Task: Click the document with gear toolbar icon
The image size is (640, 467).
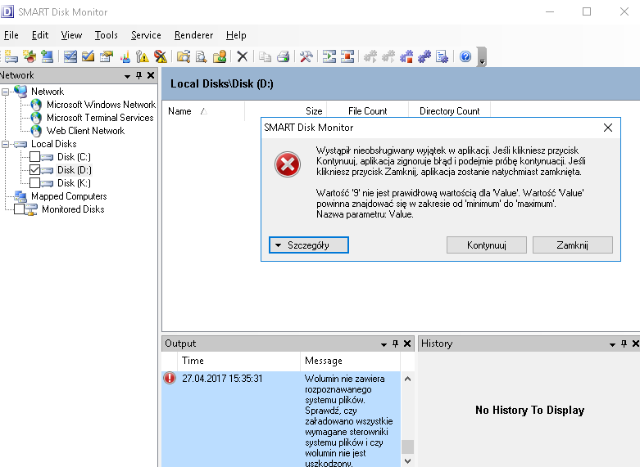Action: click(442, 56)
